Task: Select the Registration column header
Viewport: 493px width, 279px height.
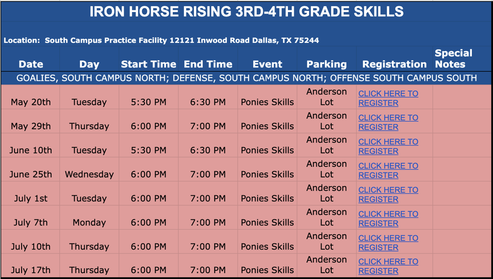Action: [394, 64]
